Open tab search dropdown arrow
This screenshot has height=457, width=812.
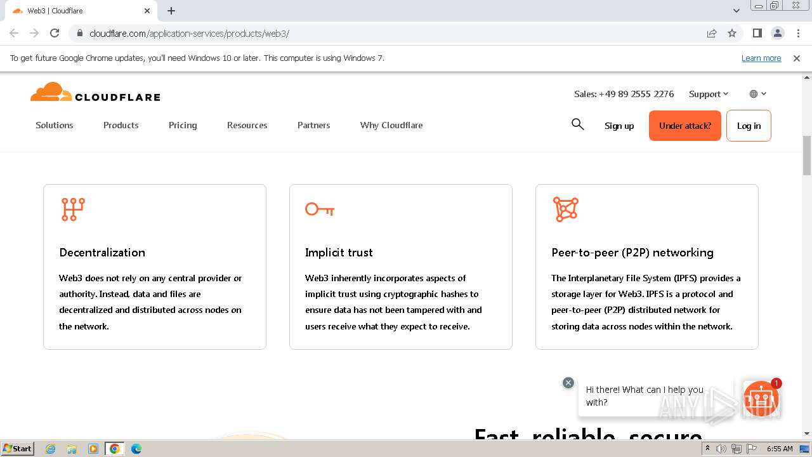point(737,11)
